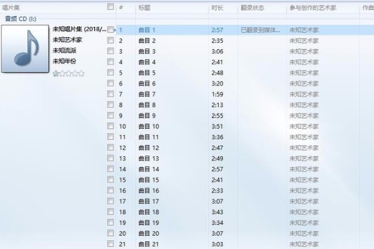
Task: Click track number 13 cell
Action: point(122,159)
